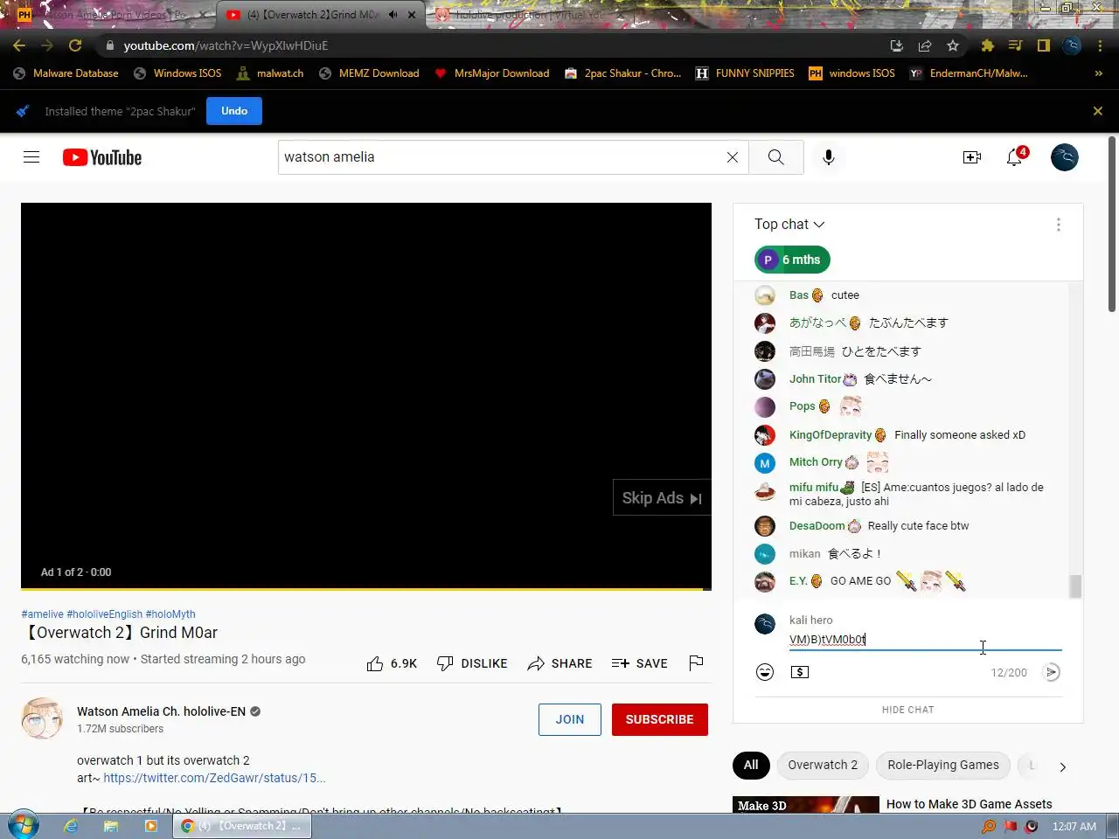
Task: Expand the Top chat dropdown
Action: tap(790, 225)
